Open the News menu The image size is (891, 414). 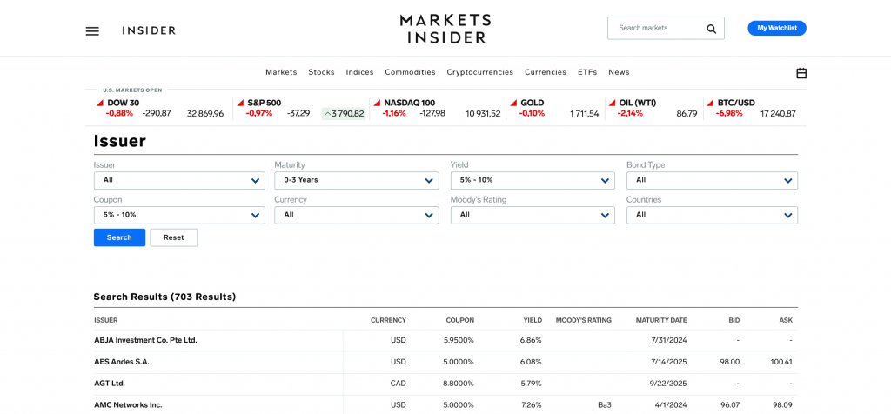click(619, 72)
